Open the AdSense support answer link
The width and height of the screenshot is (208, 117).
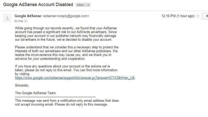coord(75,77)
